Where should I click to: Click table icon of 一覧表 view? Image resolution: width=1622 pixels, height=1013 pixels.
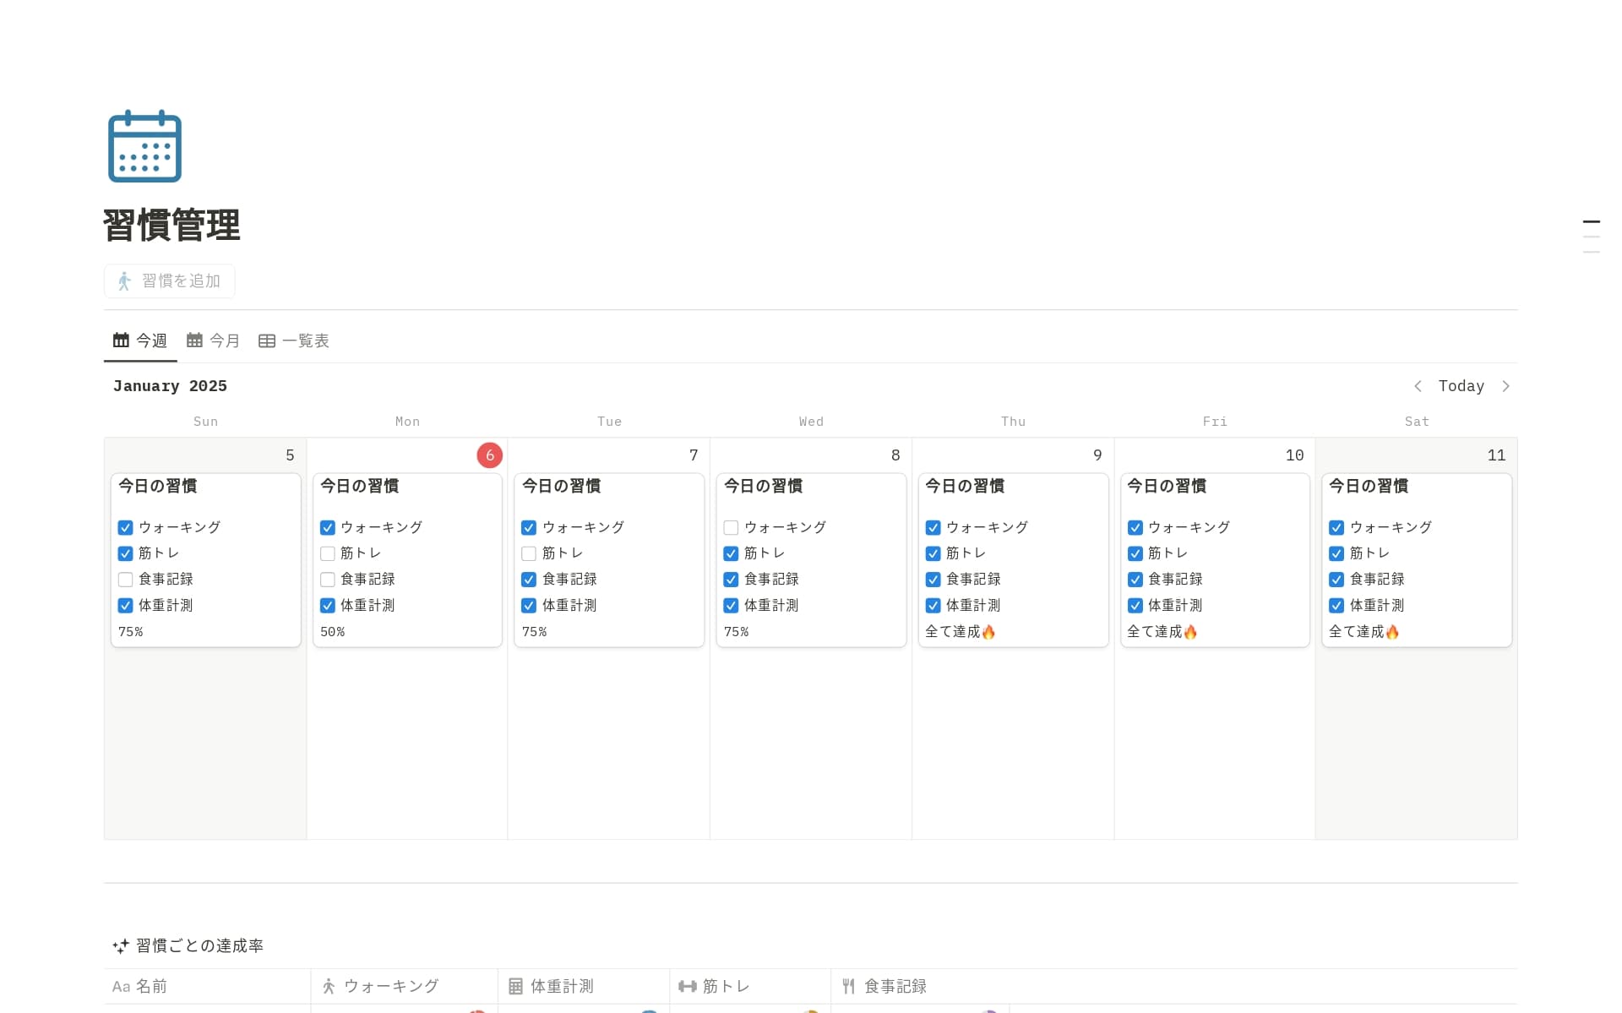click(267, 340)
